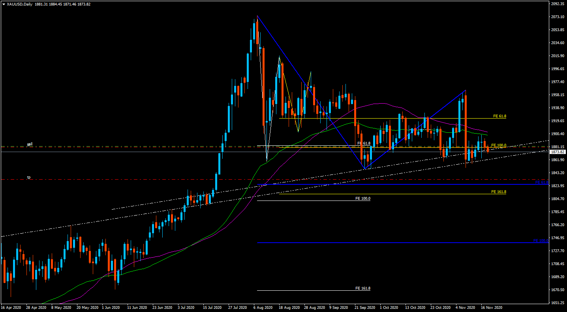
Task: Click the price scale value 1708.45
Action: click(558, 264)
